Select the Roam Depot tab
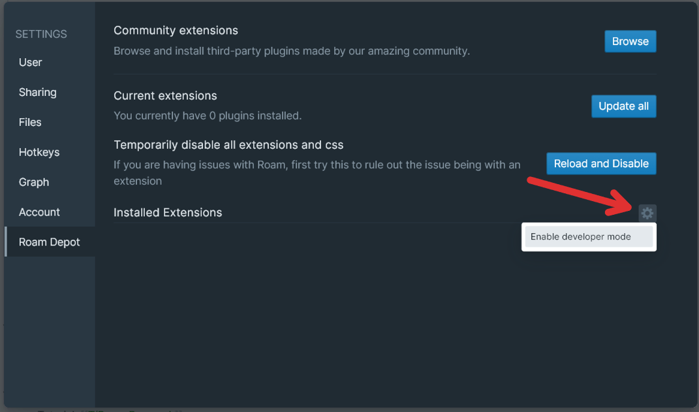Viewport: 699px width, 412px height. coord(50,242)
